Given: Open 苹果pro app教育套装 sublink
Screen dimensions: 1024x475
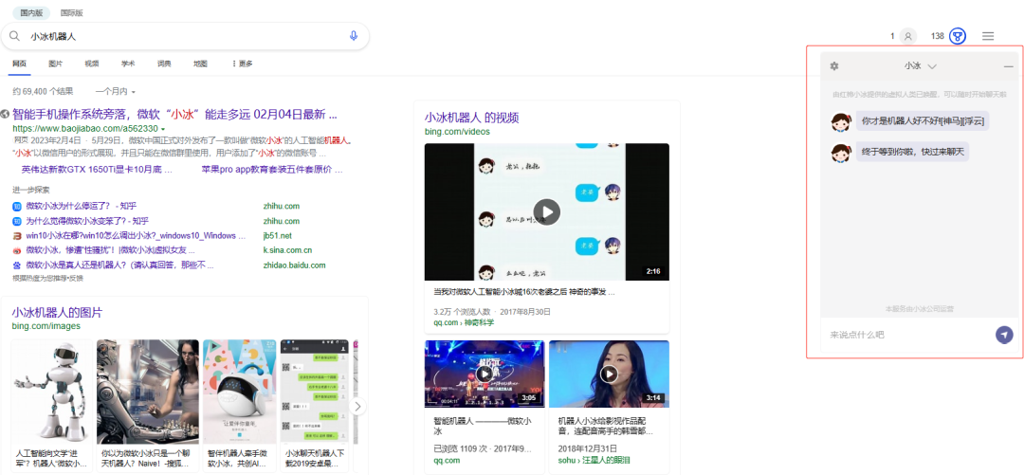Looking at the screenshot, I should pyautogui.click(x=272, y=170).
